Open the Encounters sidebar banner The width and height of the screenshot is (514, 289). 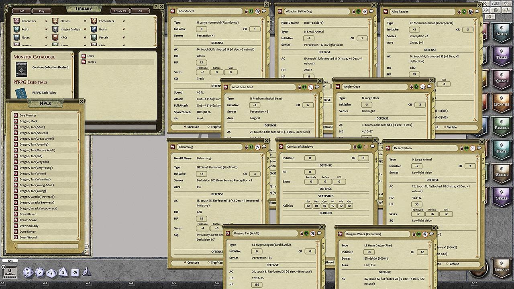point(501,103)
